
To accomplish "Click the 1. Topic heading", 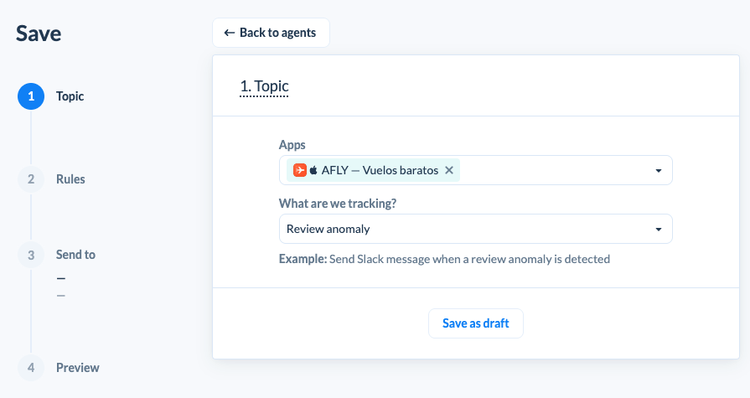I will 264,86.
